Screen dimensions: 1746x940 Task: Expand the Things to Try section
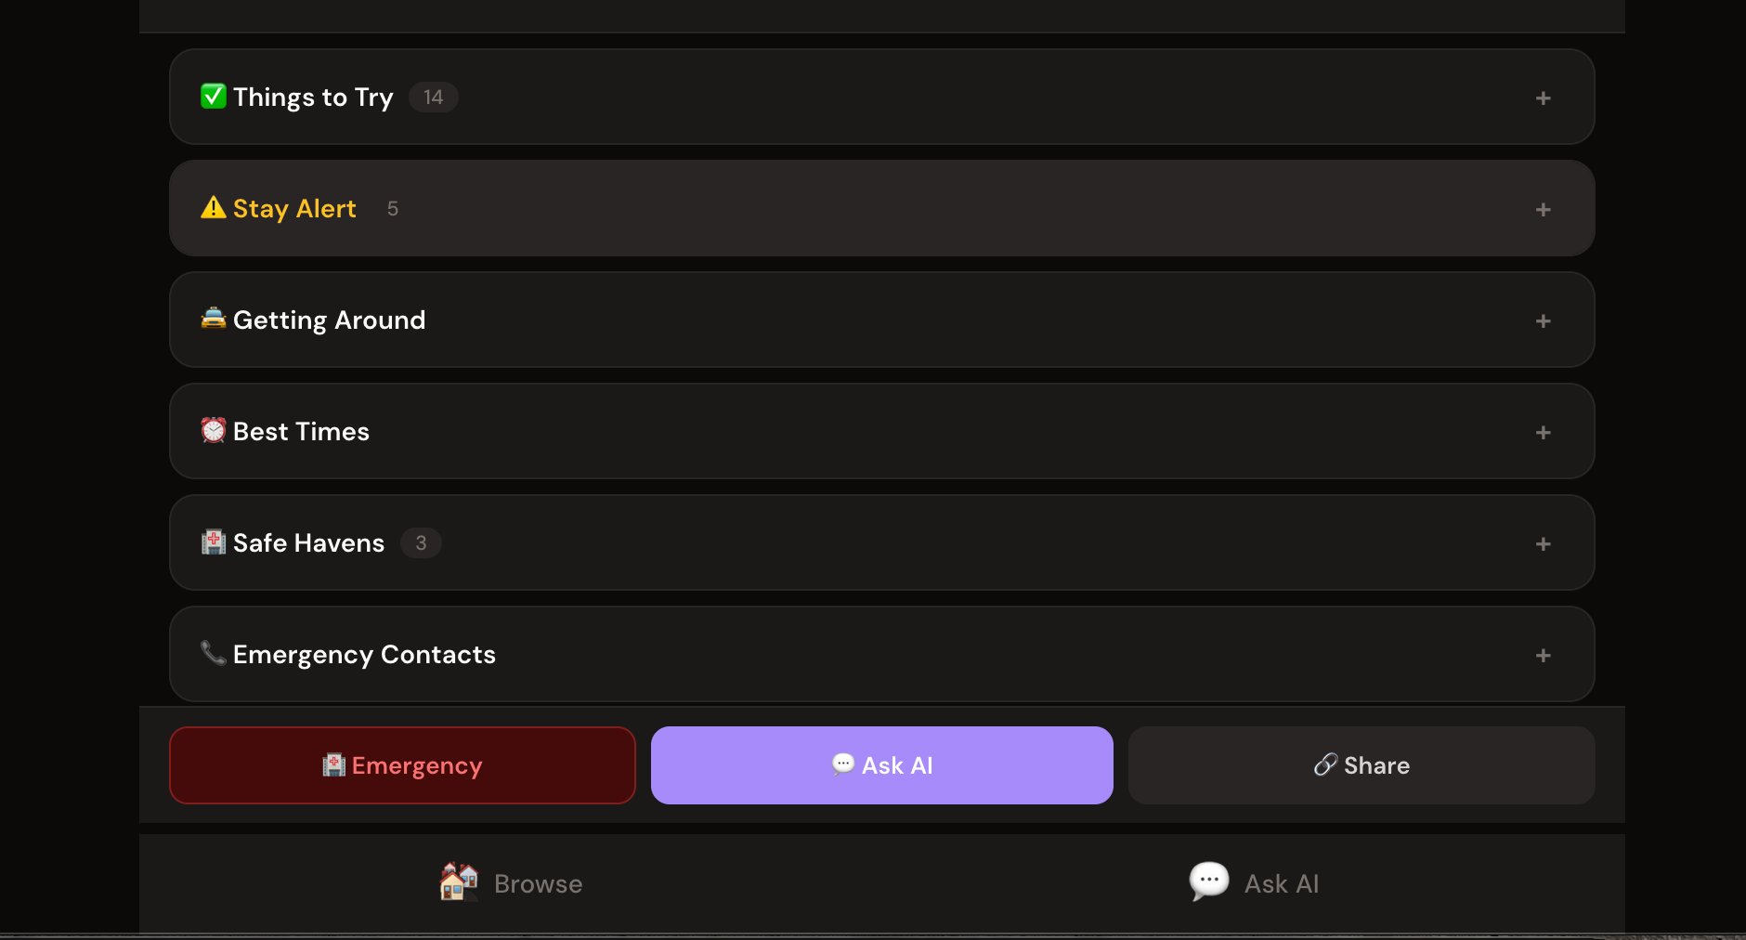(1543, 98)
